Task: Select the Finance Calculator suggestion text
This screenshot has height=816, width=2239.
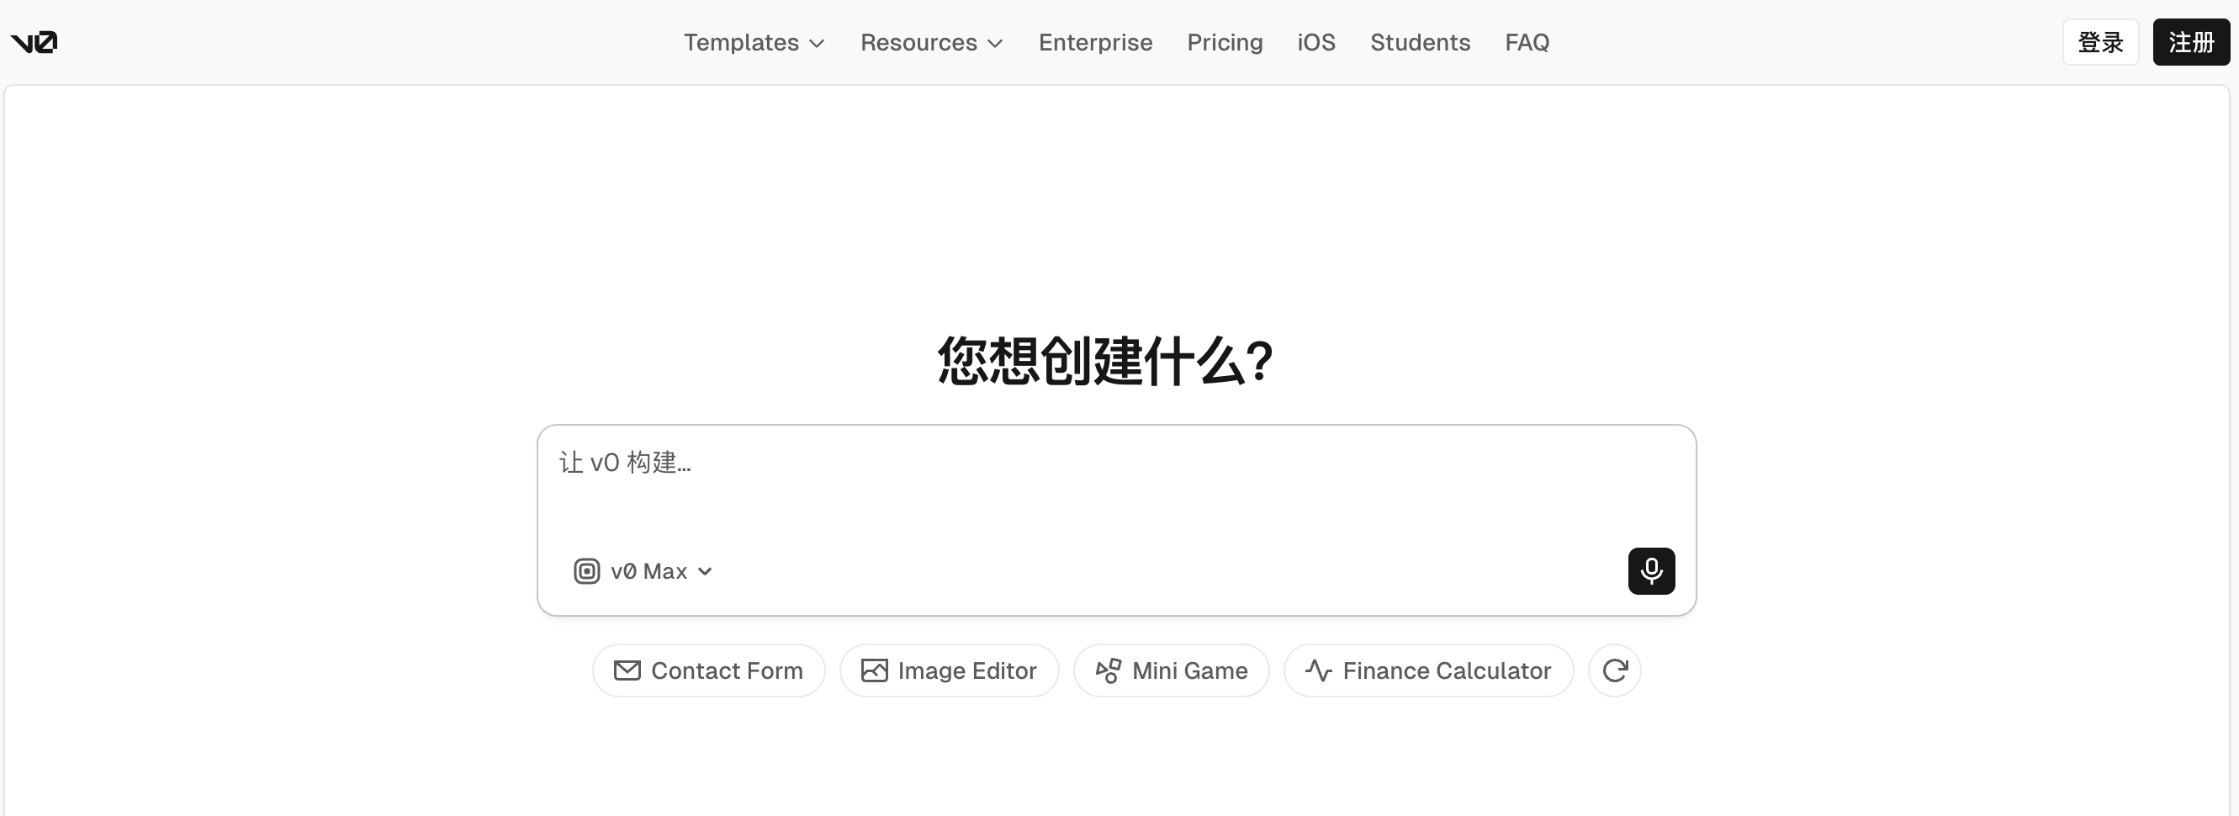Action: pos(1447,670)
